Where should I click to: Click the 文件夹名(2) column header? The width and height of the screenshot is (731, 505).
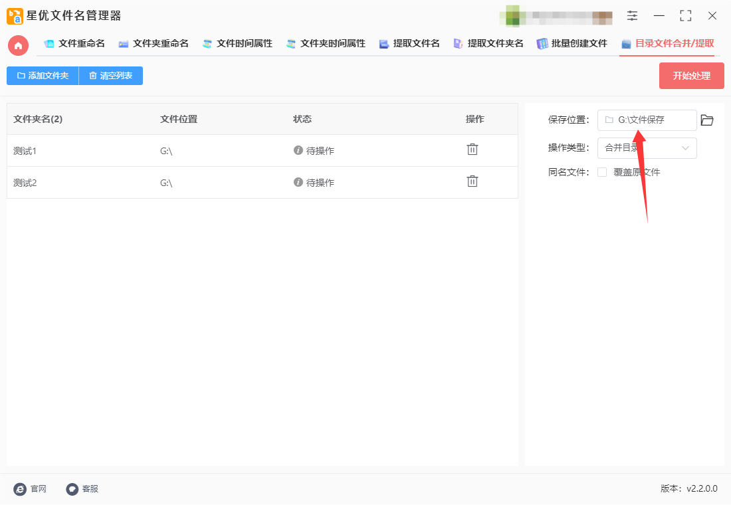[x=38, y=119]
